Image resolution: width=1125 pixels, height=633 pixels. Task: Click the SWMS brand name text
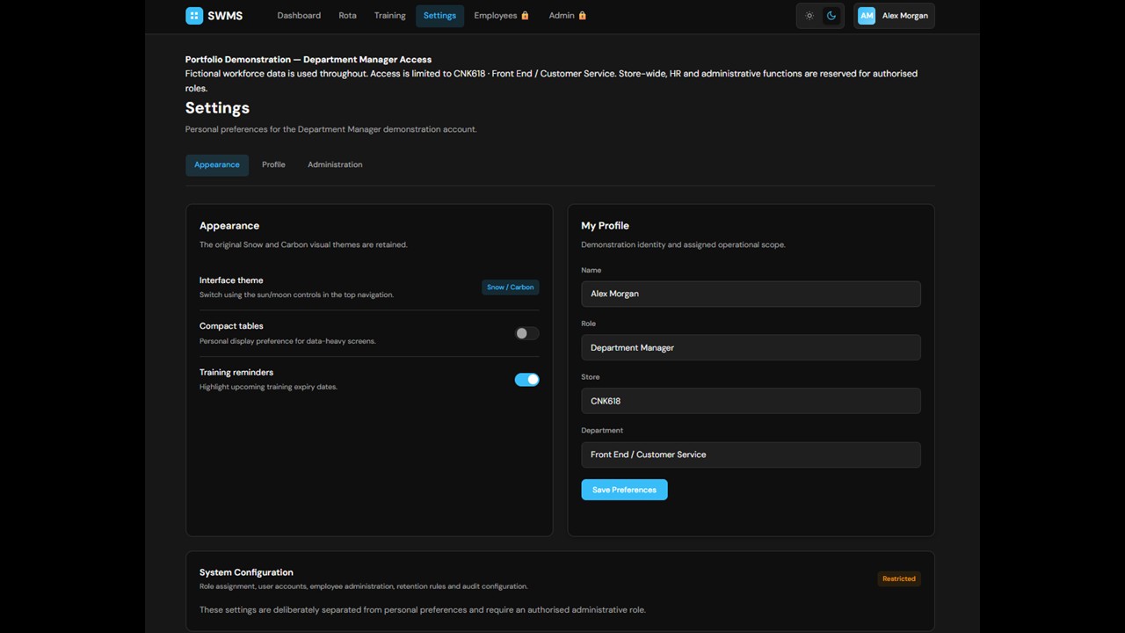point(225,16)
